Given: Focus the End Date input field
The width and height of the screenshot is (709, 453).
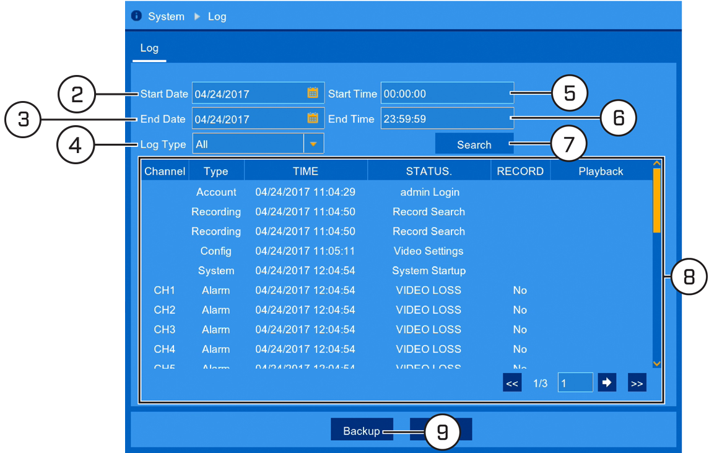Looking at the screenshot, I should pyautogui.click(x=258, y=118).
